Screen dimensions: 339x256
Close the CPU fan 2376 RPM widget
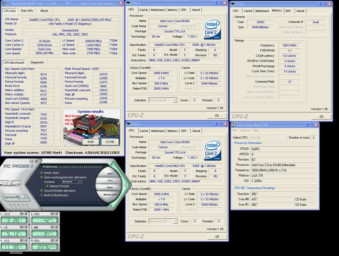56,240
